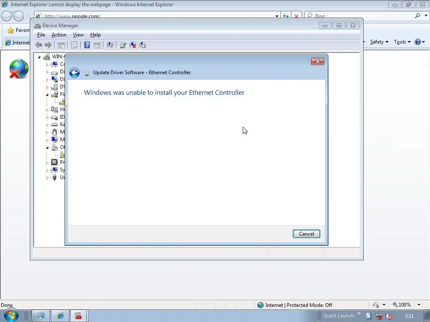Viewport: 430px width, 322px height.
Task: Select the Internet Explorer page tab
Action: [17, 43]
